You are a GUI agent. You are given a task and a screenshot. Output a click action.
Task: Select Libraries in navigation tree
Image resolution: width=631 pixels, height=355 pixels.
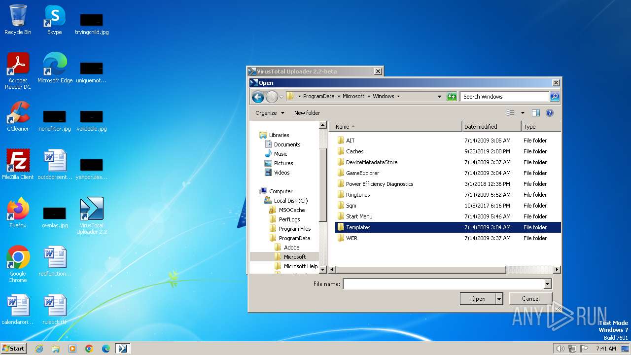[x=279, y=135]
